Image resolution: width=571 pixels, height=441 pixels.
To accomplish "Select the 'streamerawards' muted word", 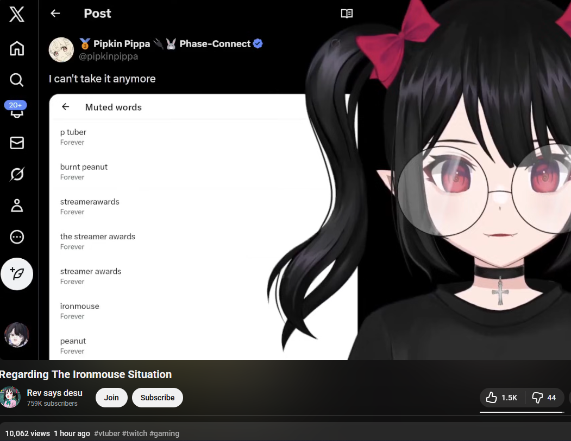I will pyautogui.click(x=90, y=202).
